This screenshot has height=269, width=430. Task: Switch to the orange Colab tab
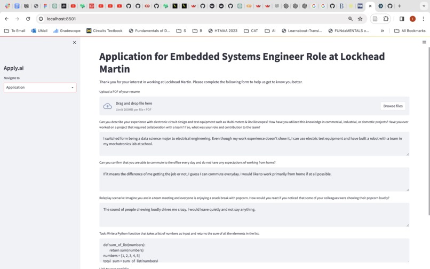[249, 6]
